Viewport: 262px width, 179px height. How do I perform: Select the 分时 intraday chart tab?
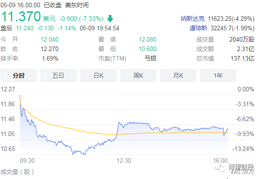tap(19, 75)
